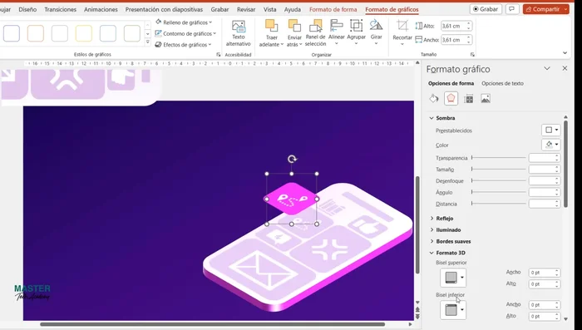Screen dimensions: 582x330
Task: Open shadow Prestablecidos dropdown
Action: (551, 130)
